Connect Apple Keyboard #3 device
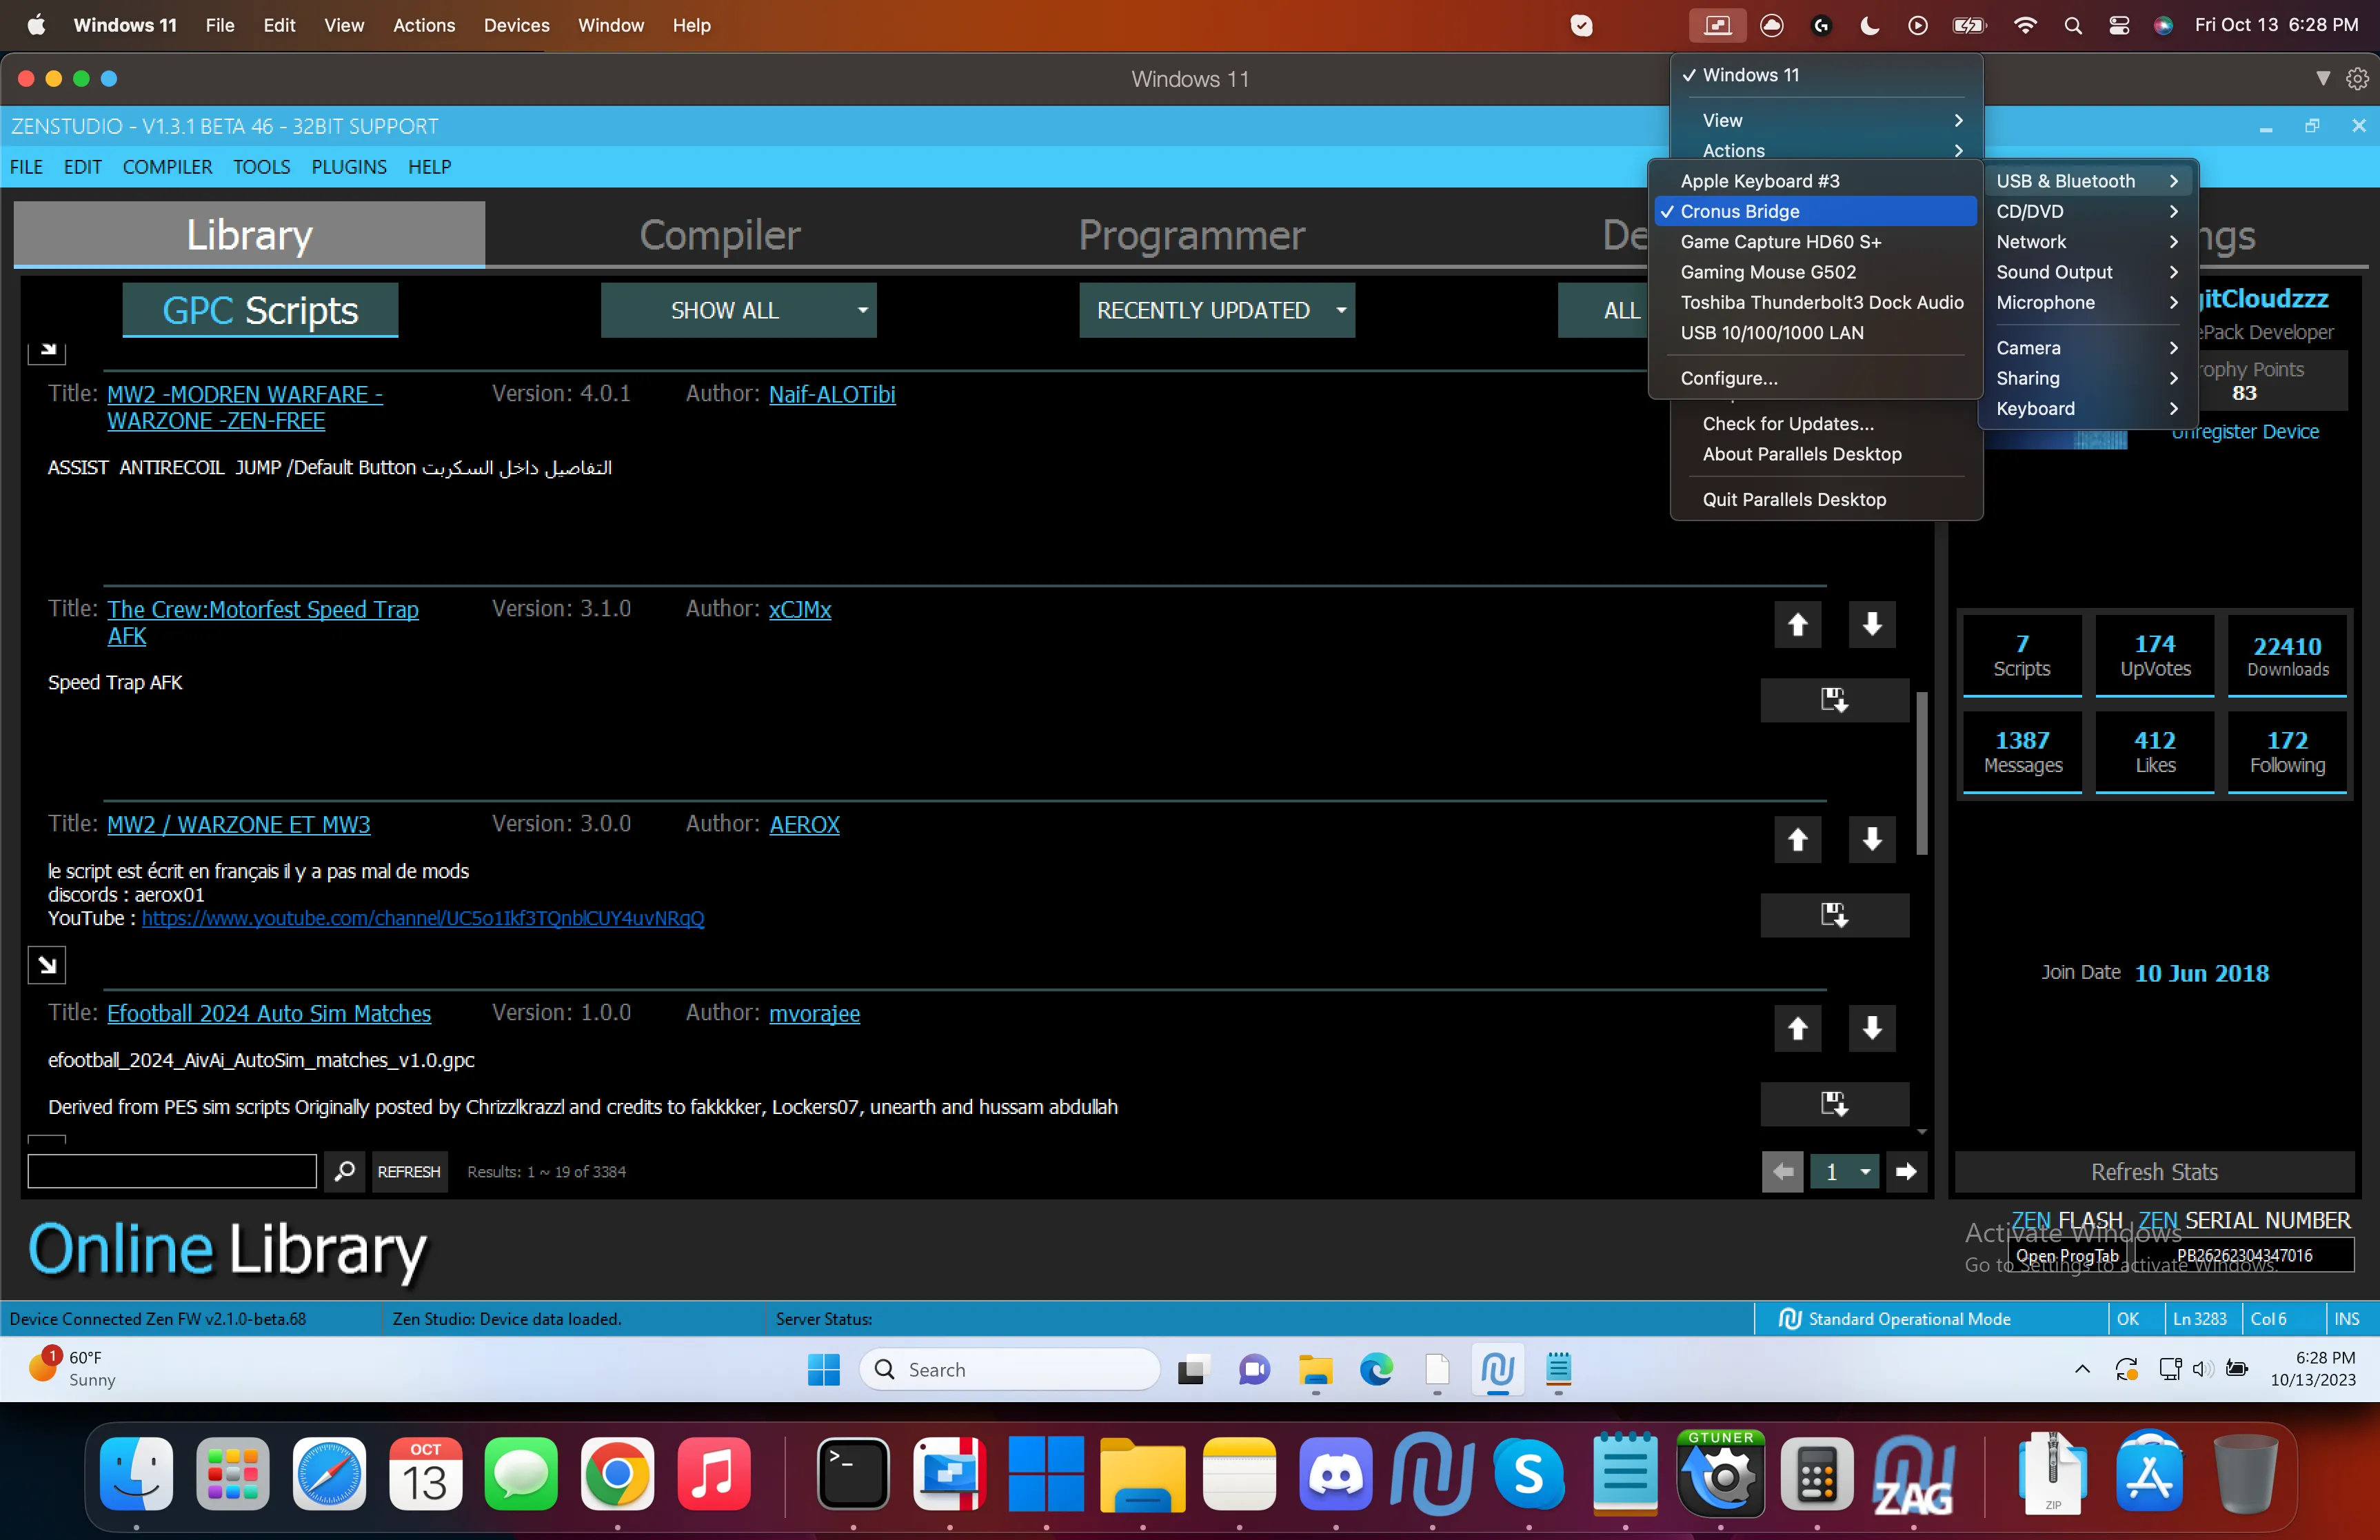The image size is (2380, 1540). pos(1814,181)
